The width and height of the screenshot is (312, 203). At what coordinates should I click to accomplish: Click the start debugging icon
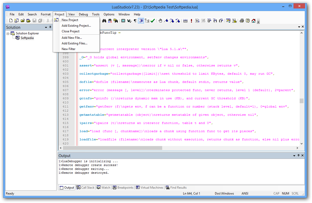point(197,21)
